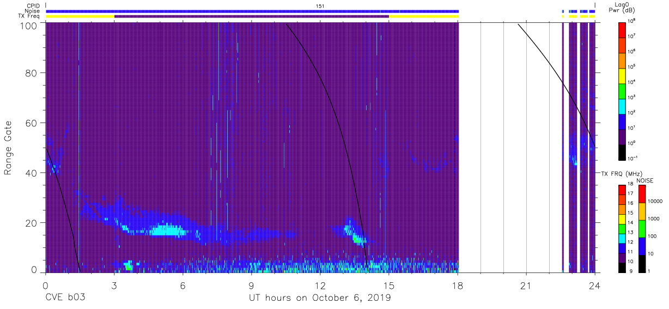This screenshot has width=669, height=309.
Task: Click the 'Range Gate' y-axis title
Action: pyautogui.click(x=8, y=148)
